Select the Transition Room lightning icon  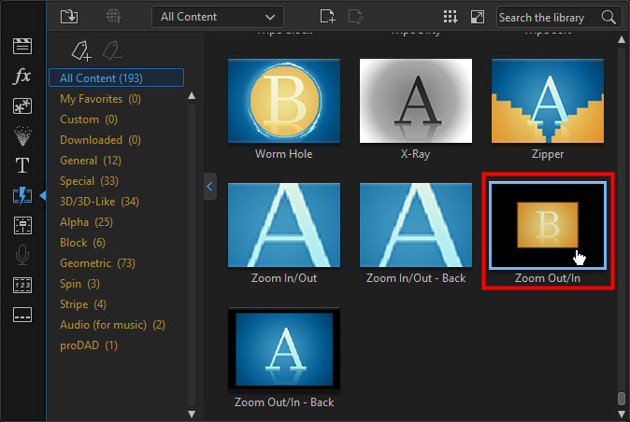point(22,195)
